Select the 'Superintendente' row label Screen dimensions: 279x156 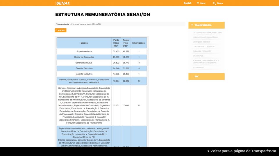[84, 51]
